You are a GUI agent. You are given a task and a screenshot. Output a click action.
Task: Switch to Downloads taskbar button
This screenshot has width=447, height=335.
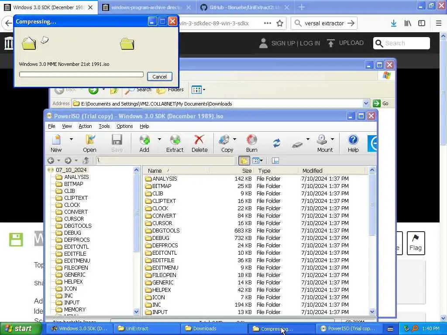(214, 329)
